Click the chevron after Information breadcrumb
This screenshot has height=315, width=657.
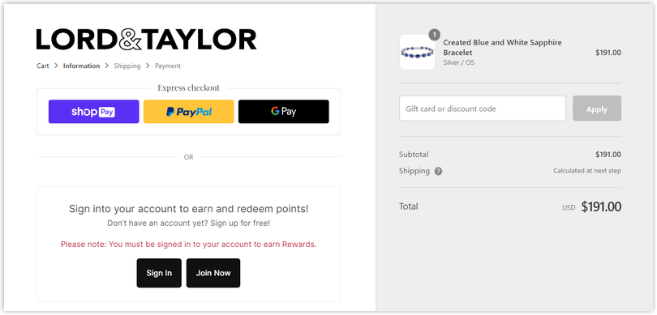(107, 66)
